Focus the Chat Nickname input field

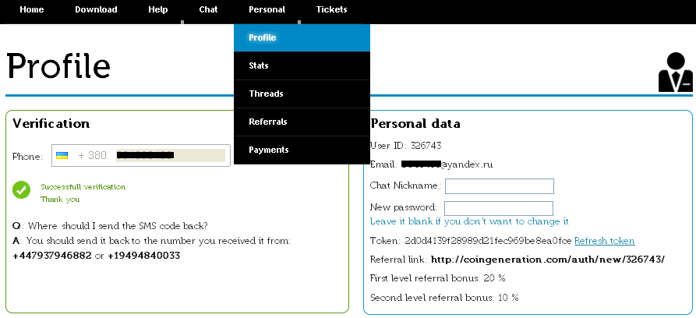[500, 186]
